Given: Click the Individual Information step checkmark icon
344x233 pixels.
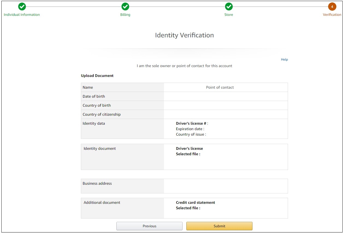Looking at the screenshot, I should [x=22, y=7].
